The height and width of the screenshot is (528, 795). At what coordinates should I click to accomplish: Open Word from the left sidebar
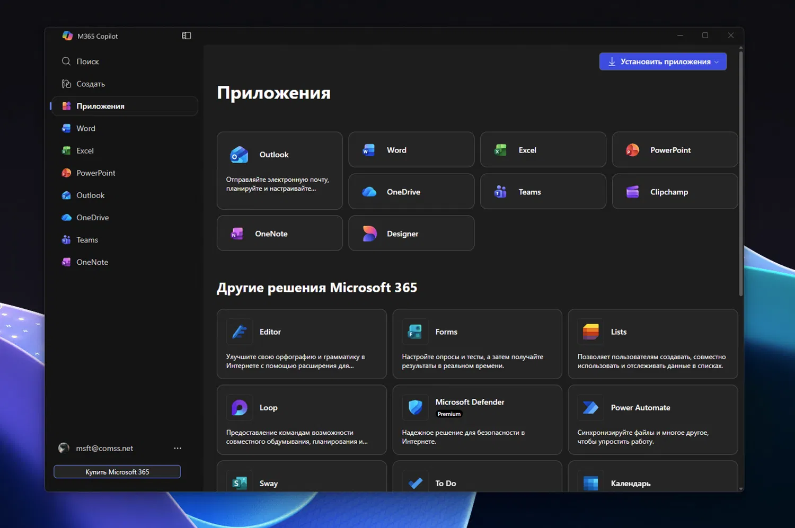pos(125,128)
